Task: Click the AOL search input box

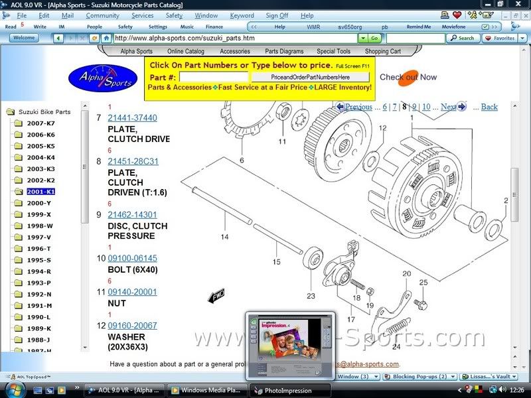Action: [416, 38]
